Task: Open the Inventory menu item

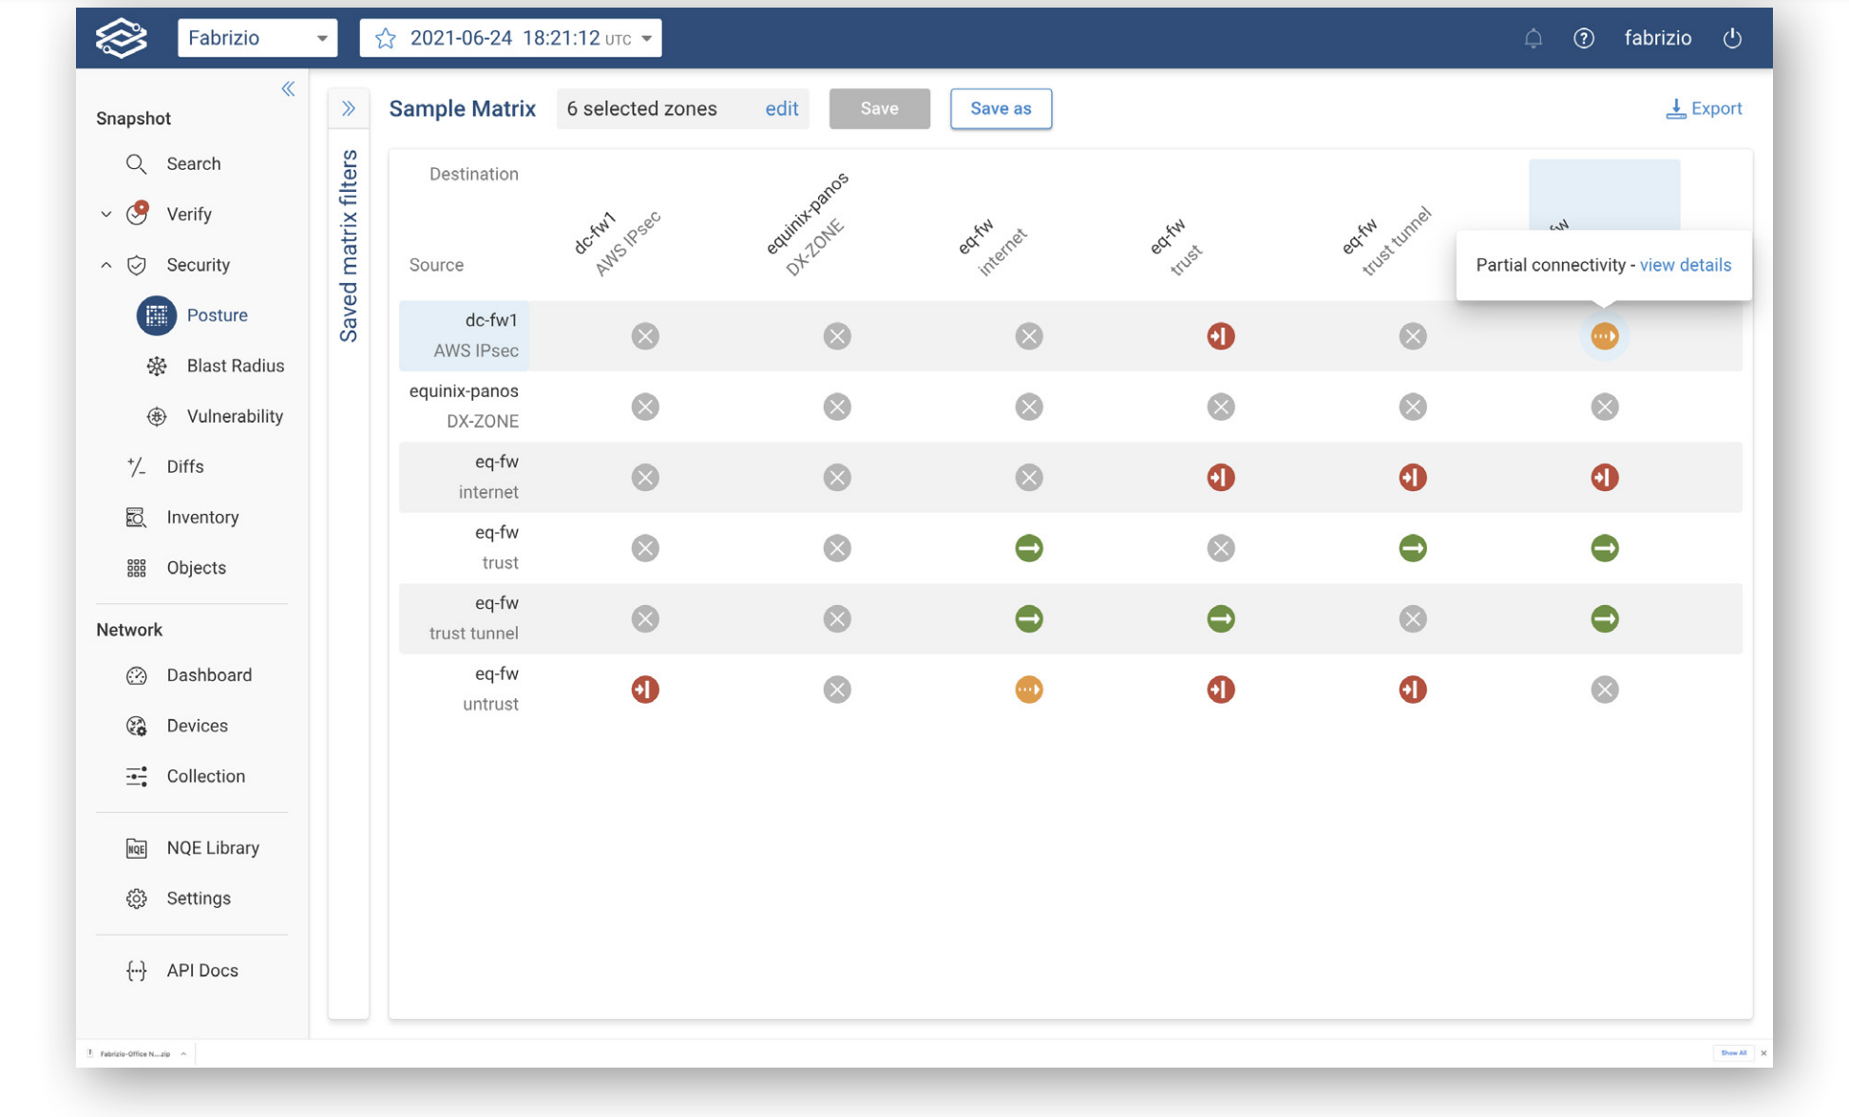Action: (201, 517)
